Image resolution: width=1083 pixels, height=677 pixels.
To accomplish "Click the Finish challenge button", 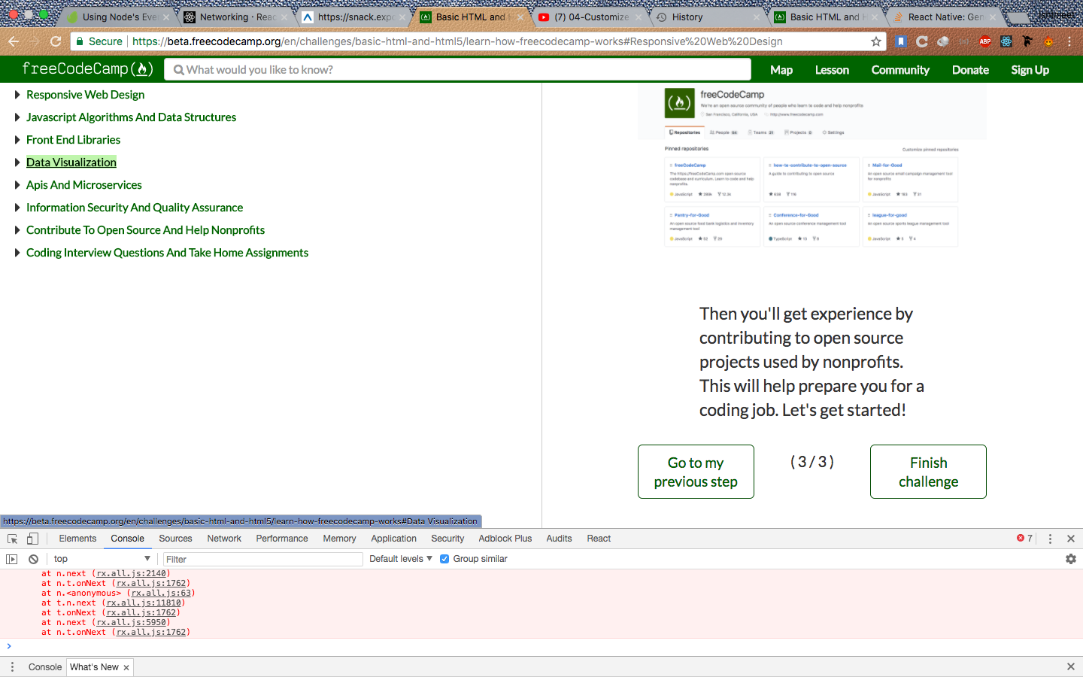I will pyautogui.click(x=928, y=472).
